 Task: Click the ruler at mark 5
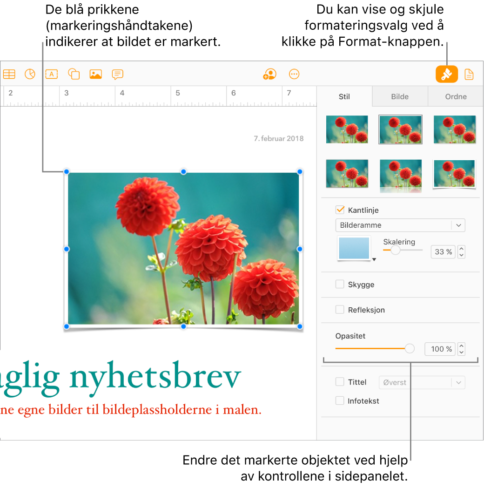coord(178,93)
